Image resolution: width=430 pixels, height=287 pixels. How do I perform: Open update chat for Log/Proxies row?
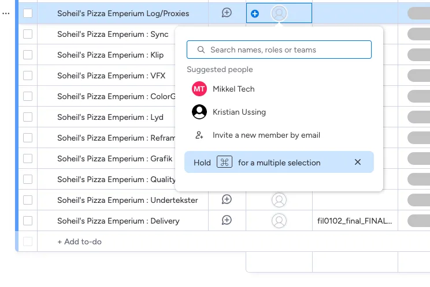[x=227, y=13]
